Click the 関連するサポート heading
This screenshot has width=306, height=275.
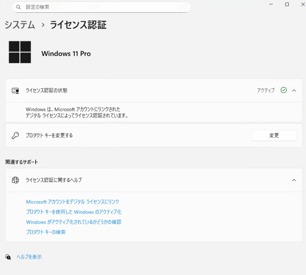[x=21, y=162]
